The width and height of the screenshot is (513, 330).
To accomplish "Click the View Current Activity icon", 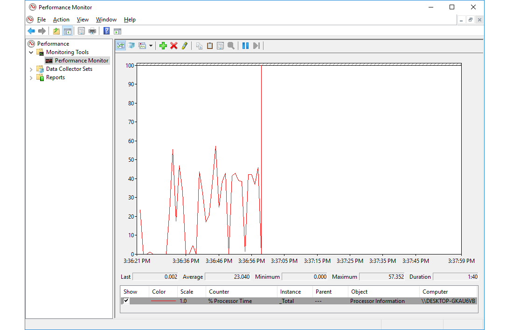I will 121,46.
